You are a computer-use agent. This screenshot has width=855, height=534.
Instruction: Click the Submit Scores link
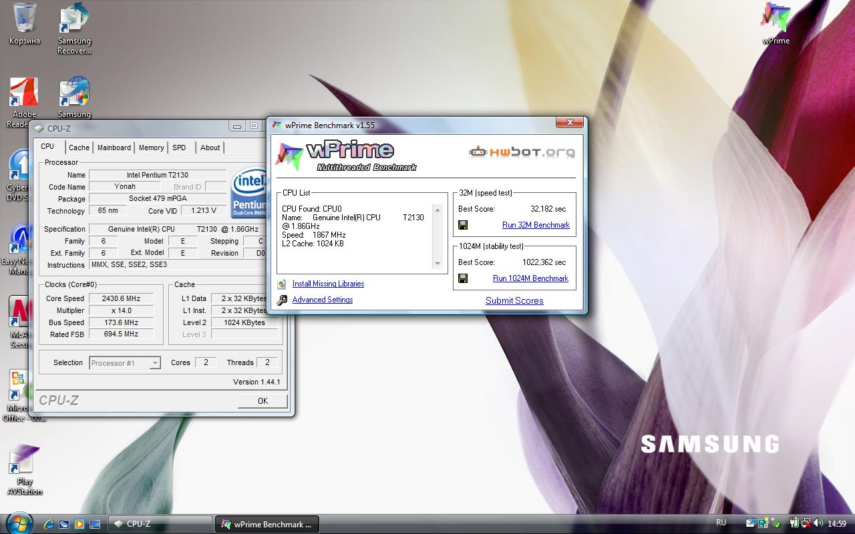pyautogui.click(x=514, y=300)
